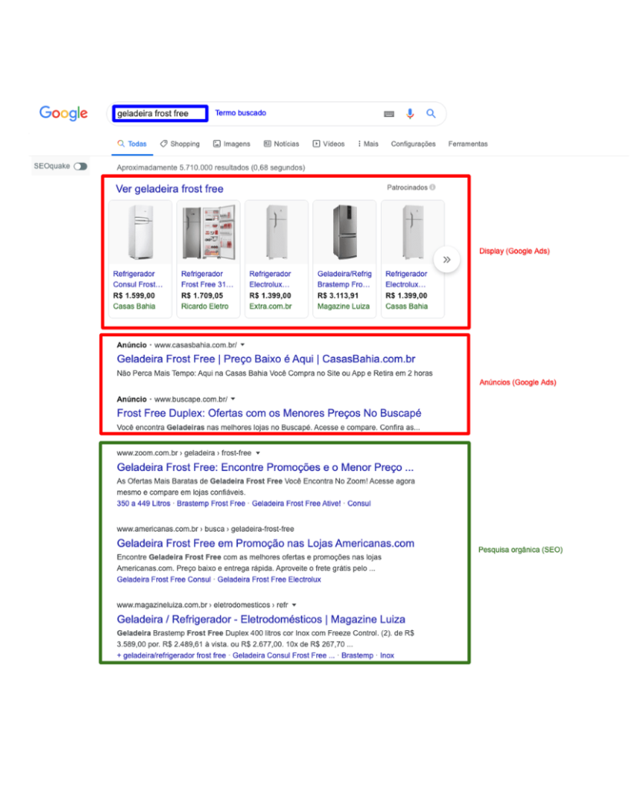Advance the product carousel with the right arrow

pos(446,259)
